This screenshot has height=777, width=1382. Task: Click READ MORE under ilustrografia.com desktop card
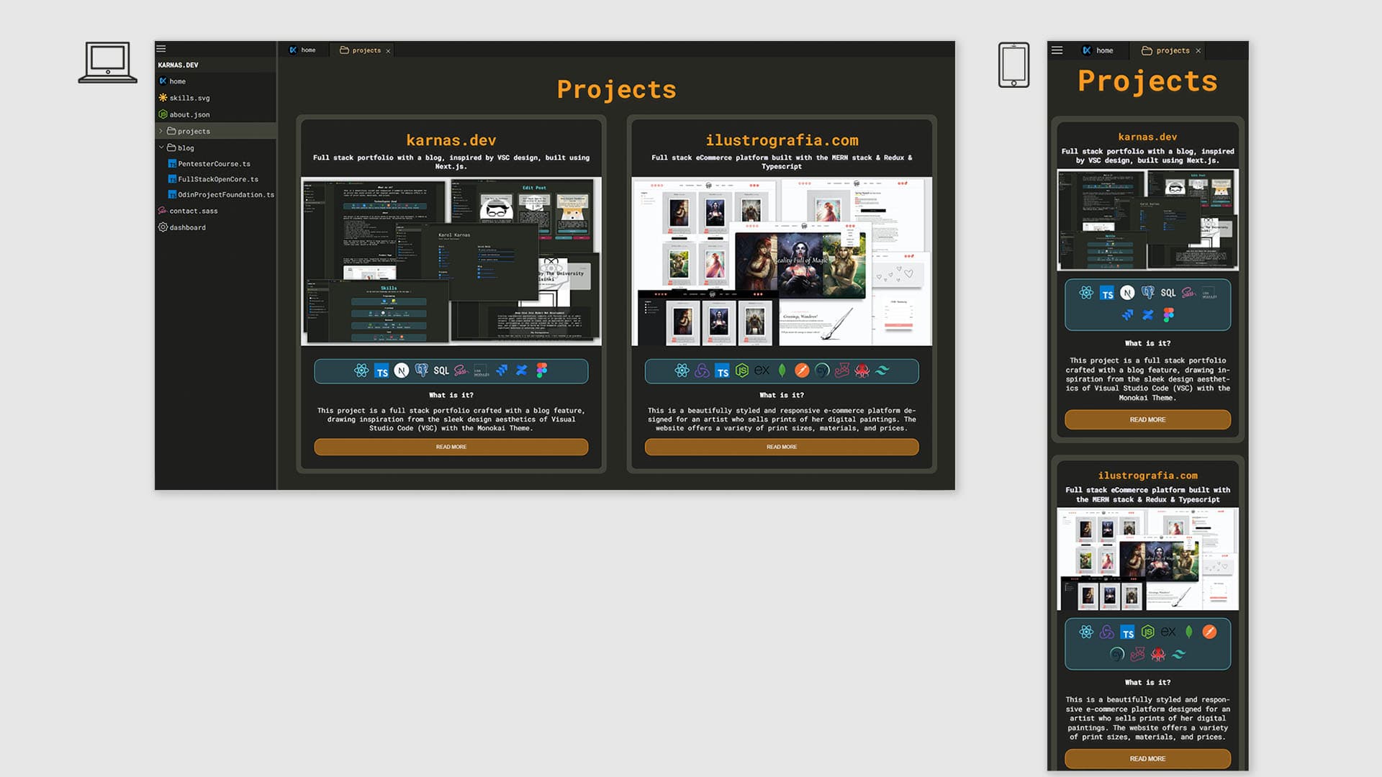(781, 447)
